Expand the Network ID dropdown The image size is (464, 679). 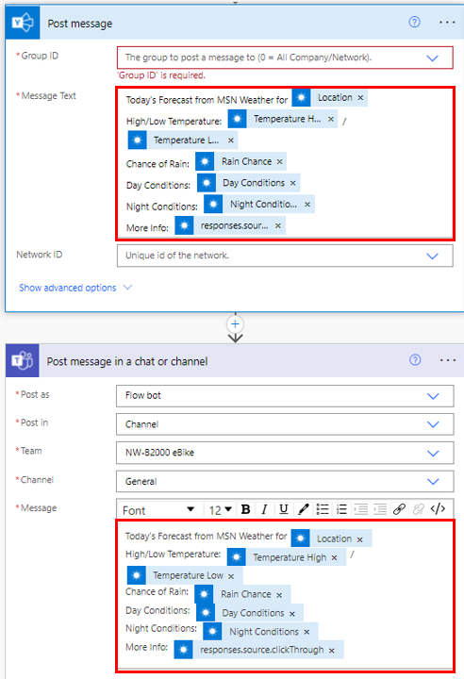pyautogui.click(x=432, y=256)
